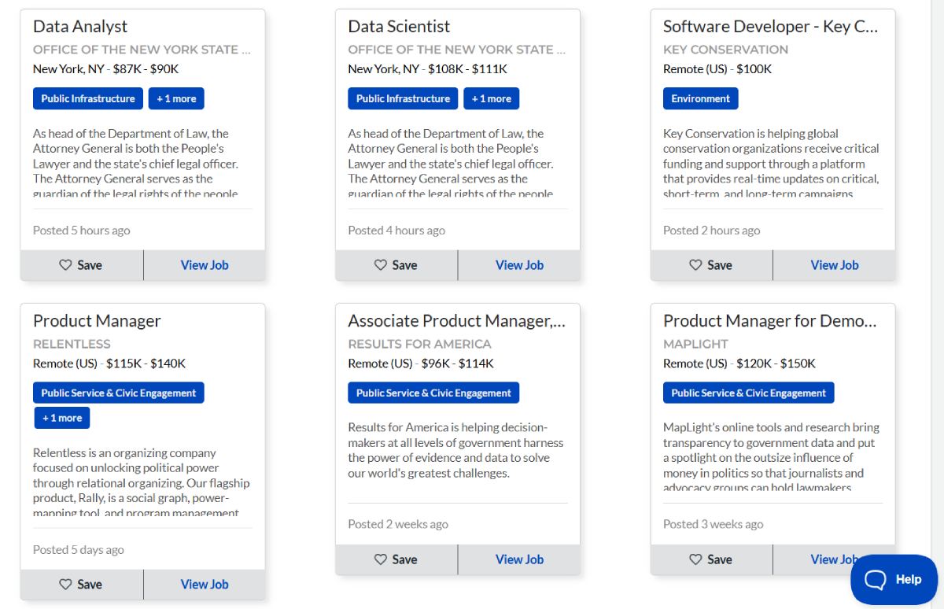Select the Environment tag on Key Conservation card

pyautogui.click(x=701, y=98)
